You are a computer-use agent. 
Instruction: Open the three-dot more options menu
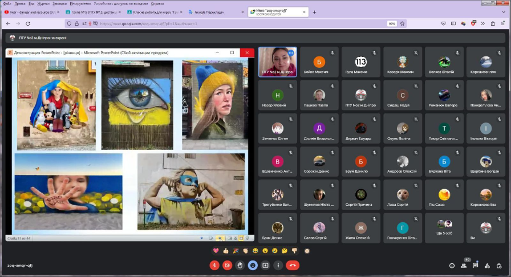[278, 265]
